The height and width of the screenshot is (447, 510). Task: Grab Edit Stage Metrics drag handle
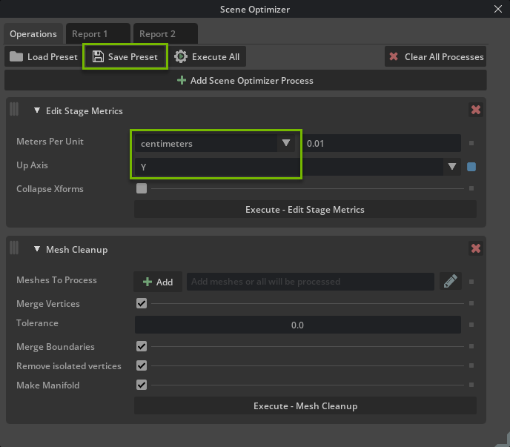14,109
